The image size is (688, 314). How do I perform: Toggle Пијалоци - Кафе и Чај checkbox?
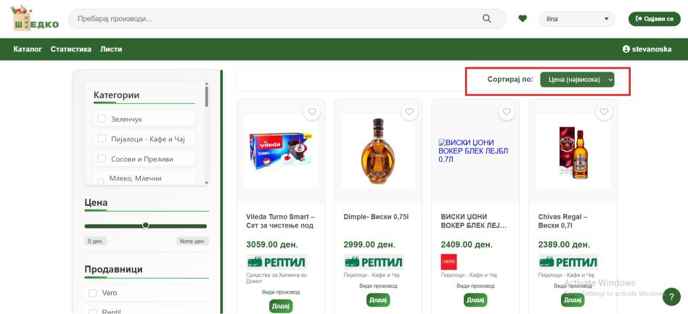[102, 139]
